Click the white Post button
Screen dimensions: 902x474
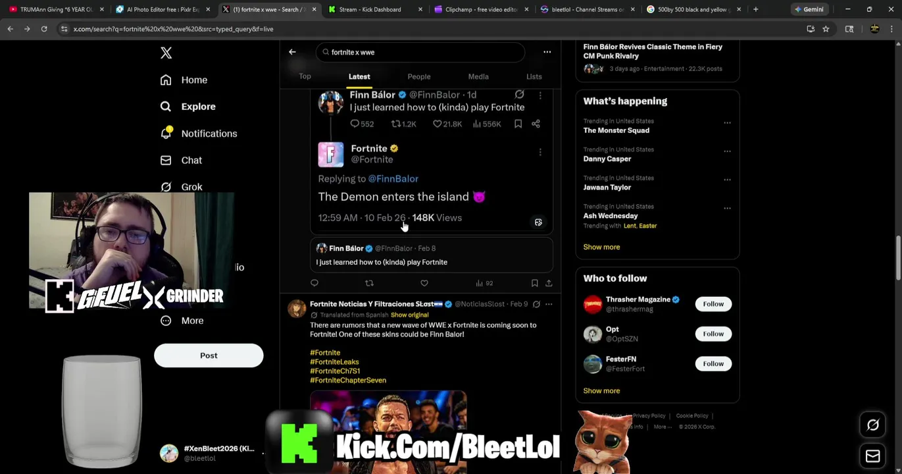tap(209, 355)
